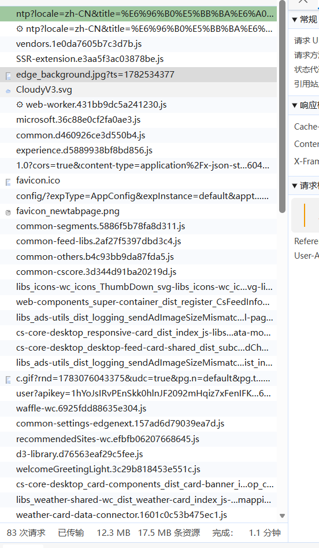Click the 17.5 MB 条资源 status entry
Image resolution: width=319 pixels, height=548 pixels.
coord(169,533)
